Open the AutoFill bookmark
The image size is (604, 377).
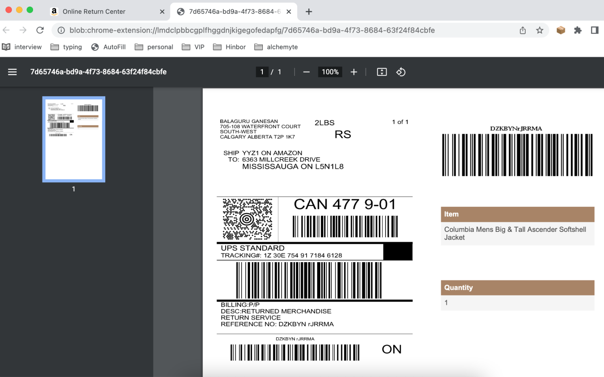tap(109, 47)
